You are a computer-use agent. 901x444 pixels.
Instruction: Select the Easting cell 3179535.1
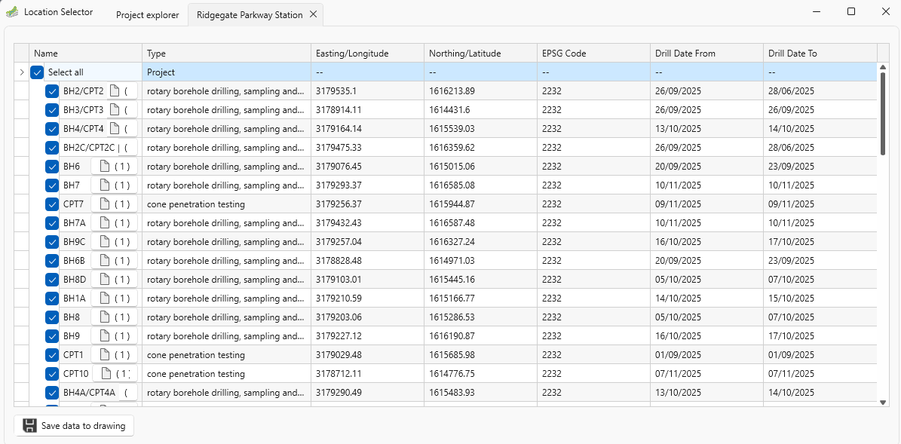[368, 90]
